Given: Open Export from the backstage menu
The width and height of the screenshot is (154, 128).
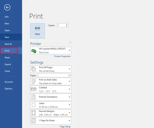Looking at the screenshot, I should click(8, 64).
